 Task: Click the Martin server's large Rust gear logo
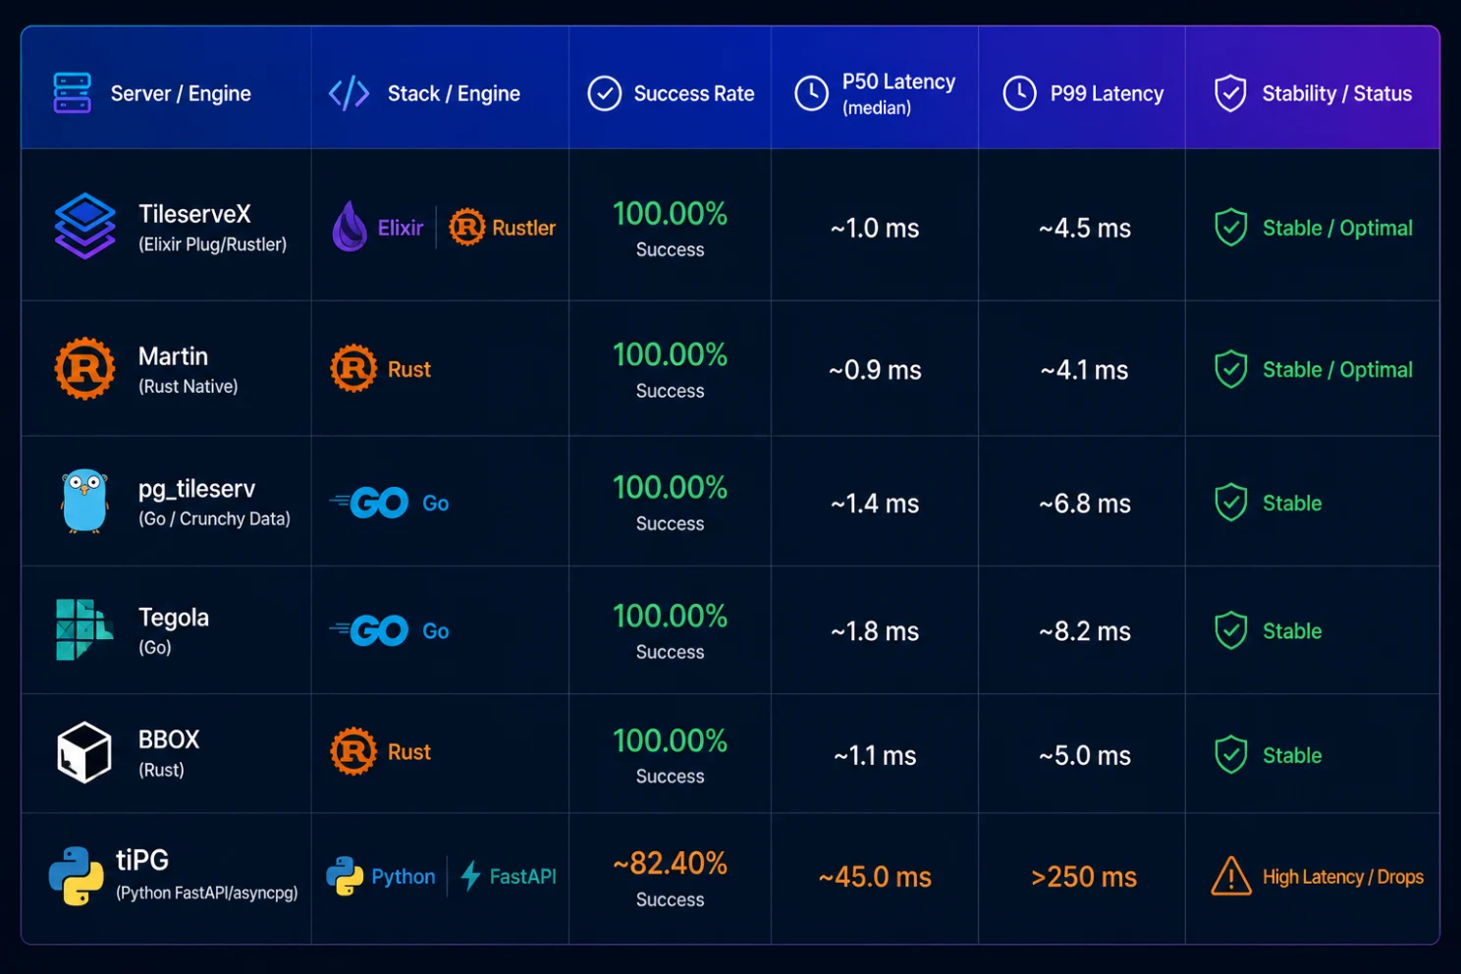85,369
